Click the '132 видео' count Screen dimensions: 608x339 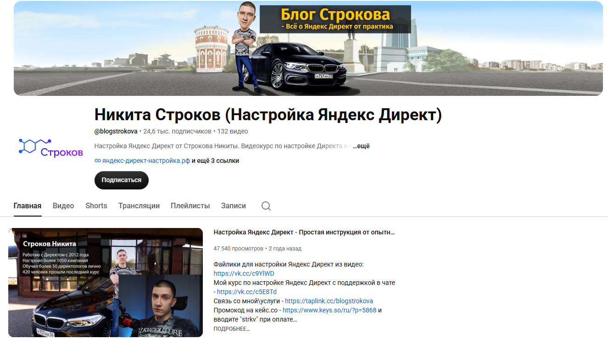tap(233, 132)
